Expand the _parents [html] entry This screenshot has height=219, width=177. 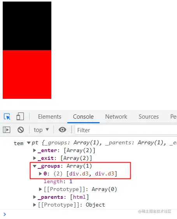[x=35, y=197]
